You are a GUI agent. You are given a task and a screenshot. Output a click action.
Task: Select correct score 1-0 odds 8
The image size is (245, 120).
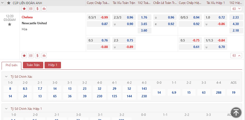10,89
